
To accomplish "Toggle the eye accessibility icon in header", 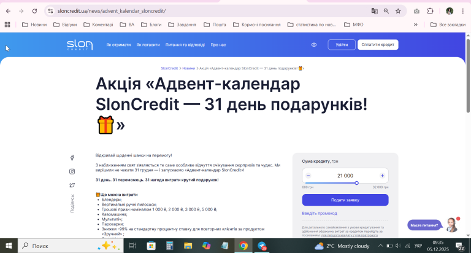I will click(314, 45).
